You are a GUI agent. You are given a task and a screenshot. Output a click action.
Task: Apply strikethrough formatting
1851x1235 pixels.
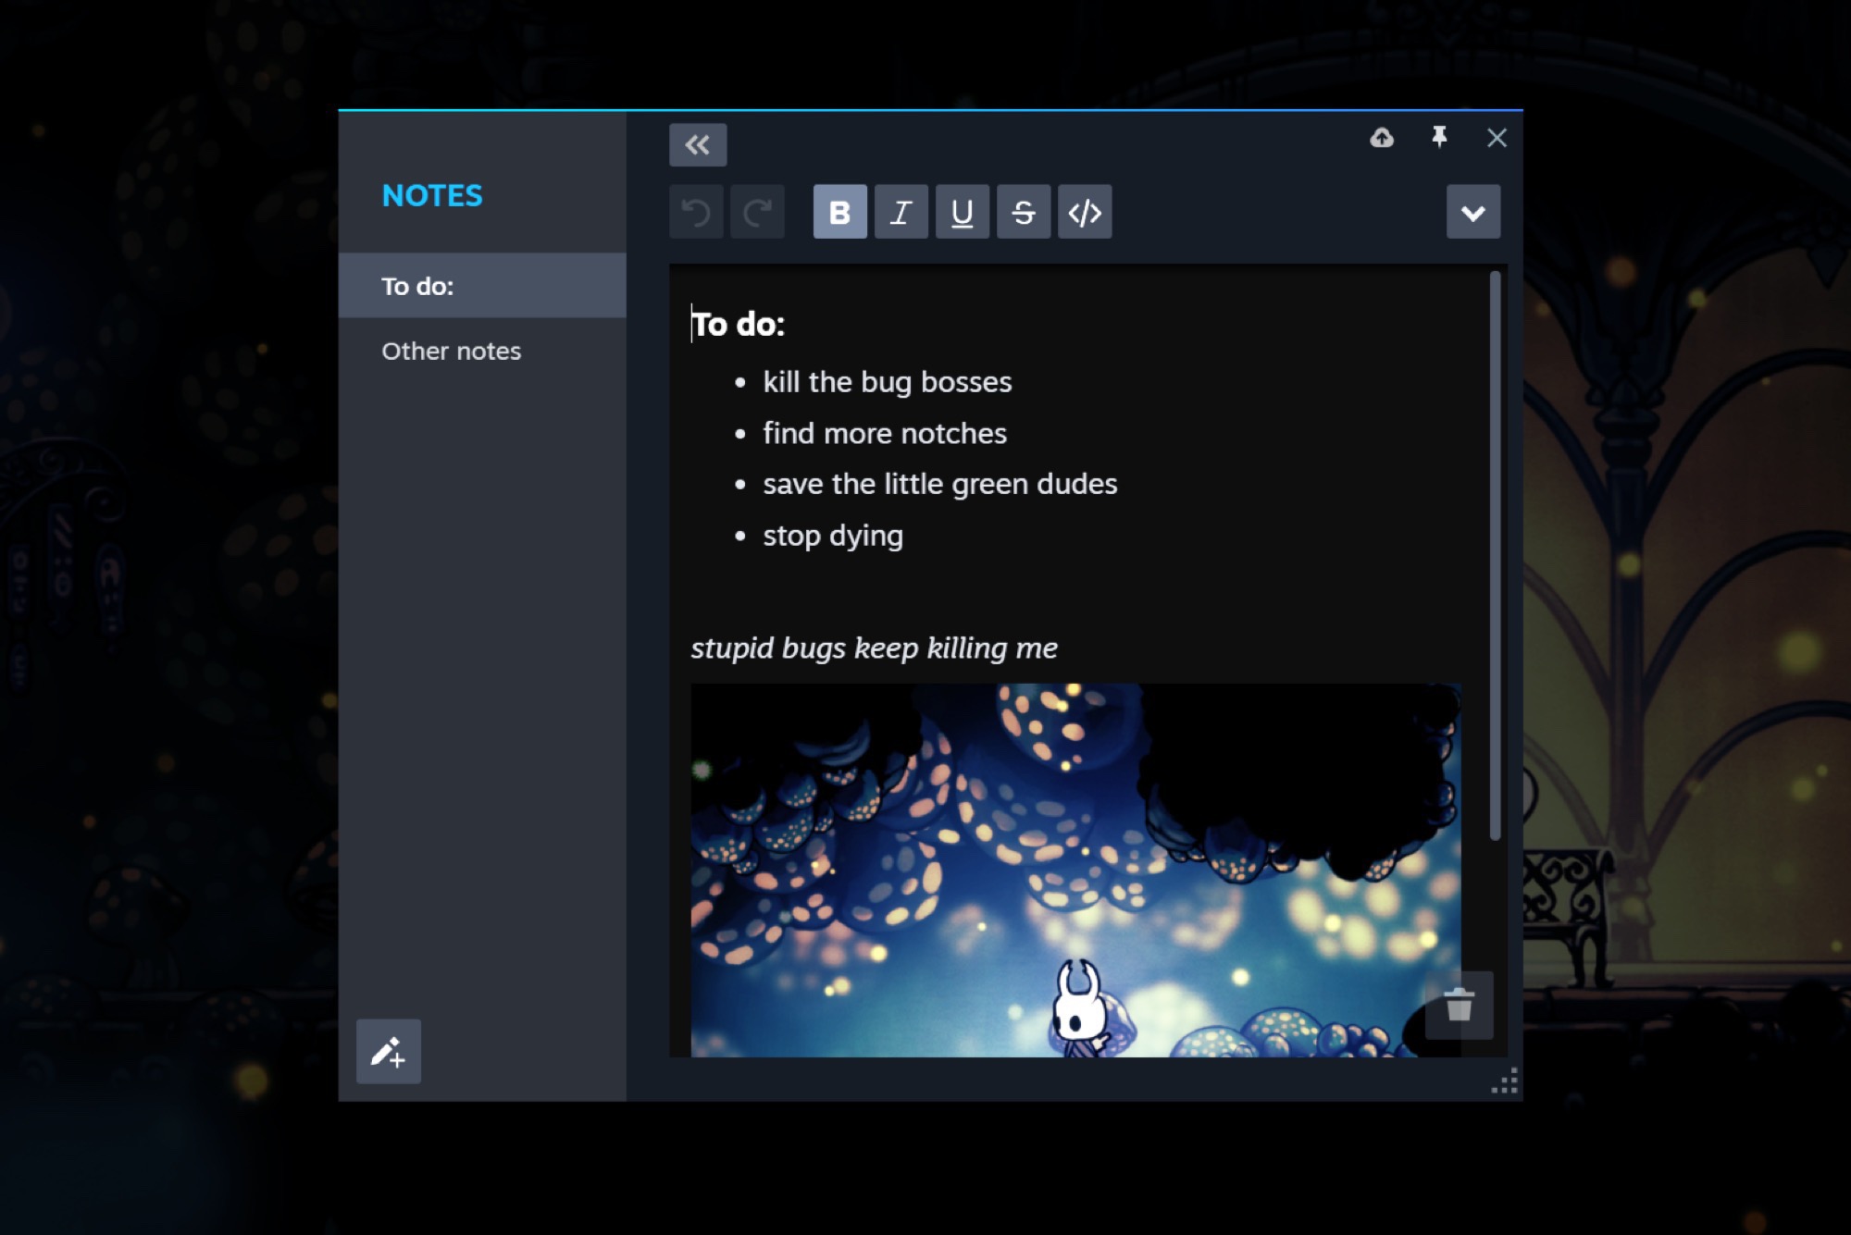(1023, 213)
